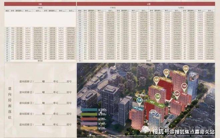Click the teal 280㎡ legend swatch

(x=89, y=110)
